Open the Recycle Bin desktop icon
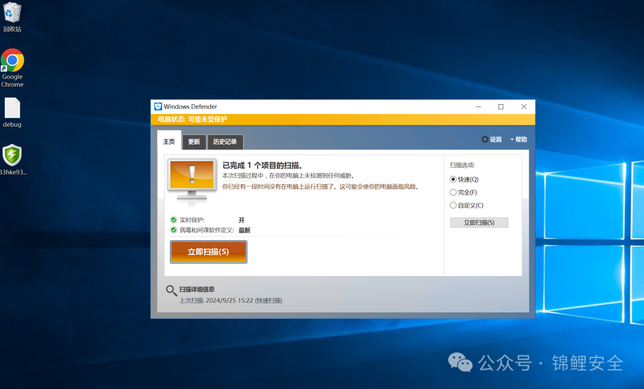Screen dimensions: 644x389 click(x=13, y=17)
